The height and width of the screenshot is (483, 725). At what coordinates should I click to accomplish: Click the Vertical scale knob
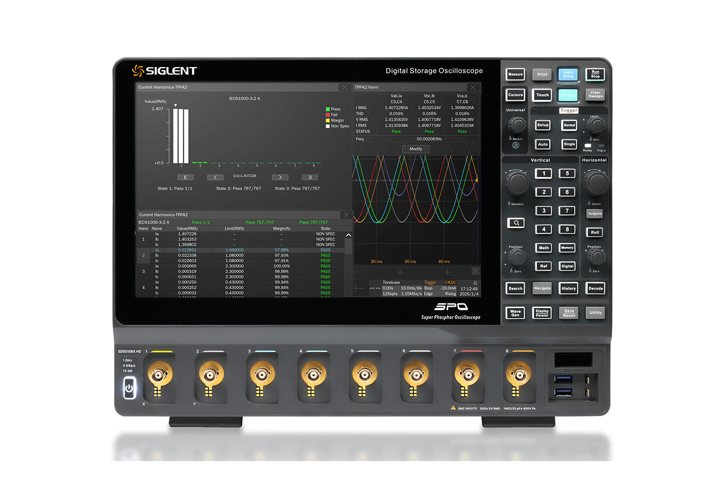pyautogui.click(x=516, y=183)
